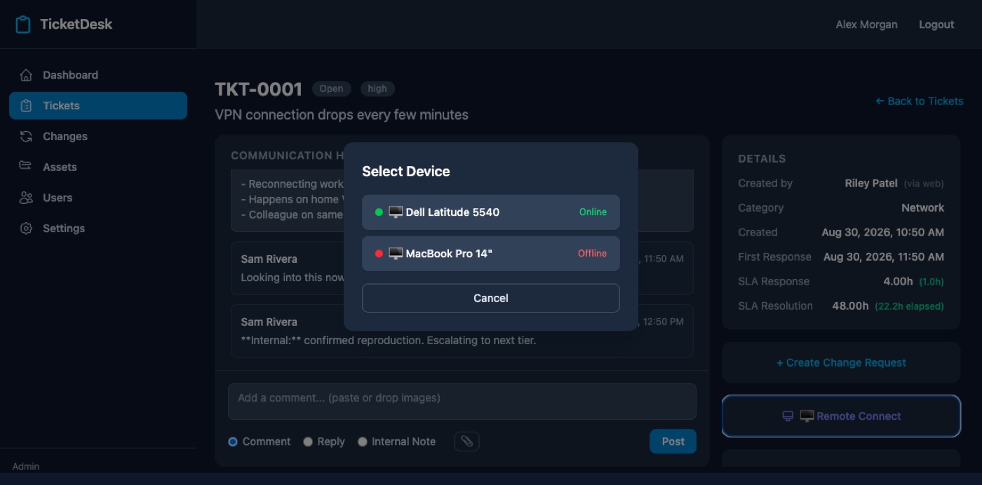Click Riley Patel in Details

[x=871, y=184]
